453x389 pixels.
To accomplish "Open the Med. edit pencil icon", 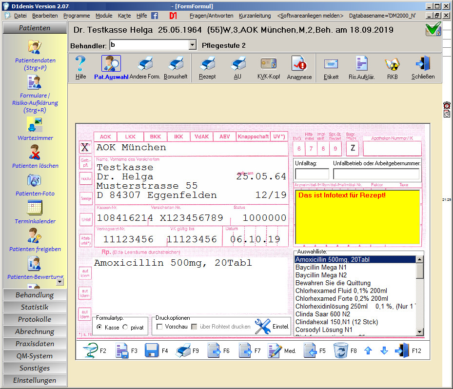I will [x=275, y=350].
